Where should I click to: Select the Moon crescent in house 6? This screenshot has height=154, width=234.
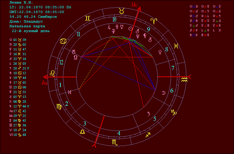click(163, 93)
